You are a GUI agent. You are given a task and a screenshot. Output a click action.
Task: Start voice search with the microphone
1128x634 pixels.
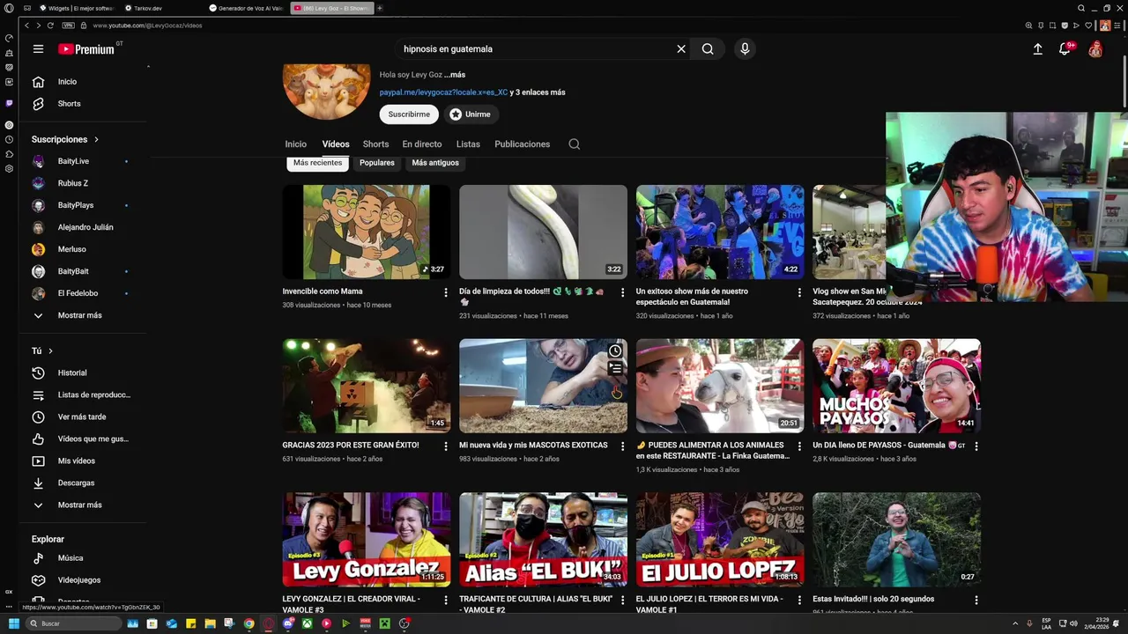745,49
